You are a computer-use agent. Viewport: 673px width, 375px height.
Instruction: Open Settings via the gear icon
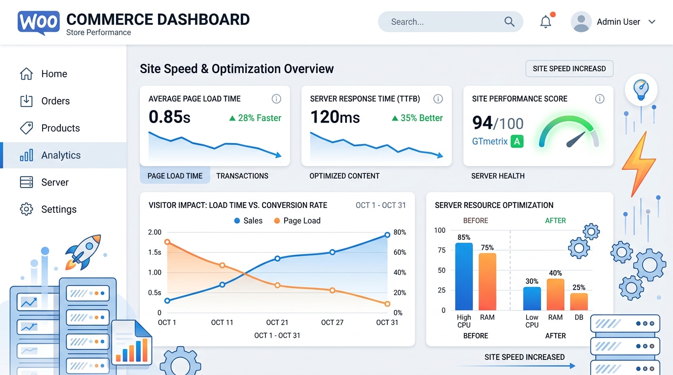[x=26, y=209]
